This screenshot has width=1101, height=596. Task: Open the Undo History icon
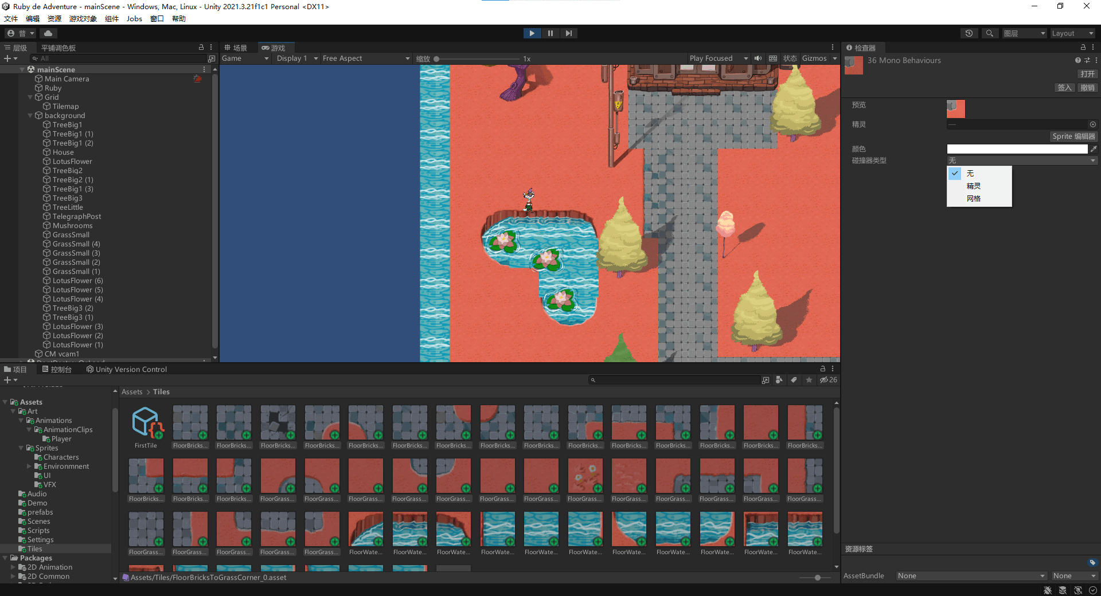[x=969, y=33]
